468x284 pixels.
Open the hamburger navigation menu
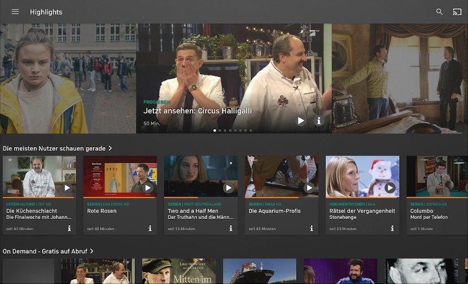pyautogui.click(x=15, y=11)
